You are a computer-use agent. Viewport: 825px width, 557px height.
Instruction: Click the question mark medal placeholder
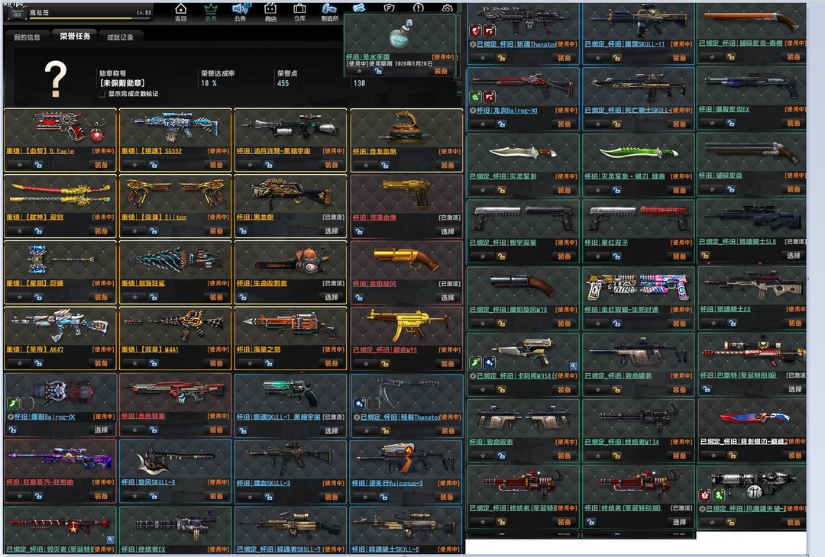pos(55,79)
